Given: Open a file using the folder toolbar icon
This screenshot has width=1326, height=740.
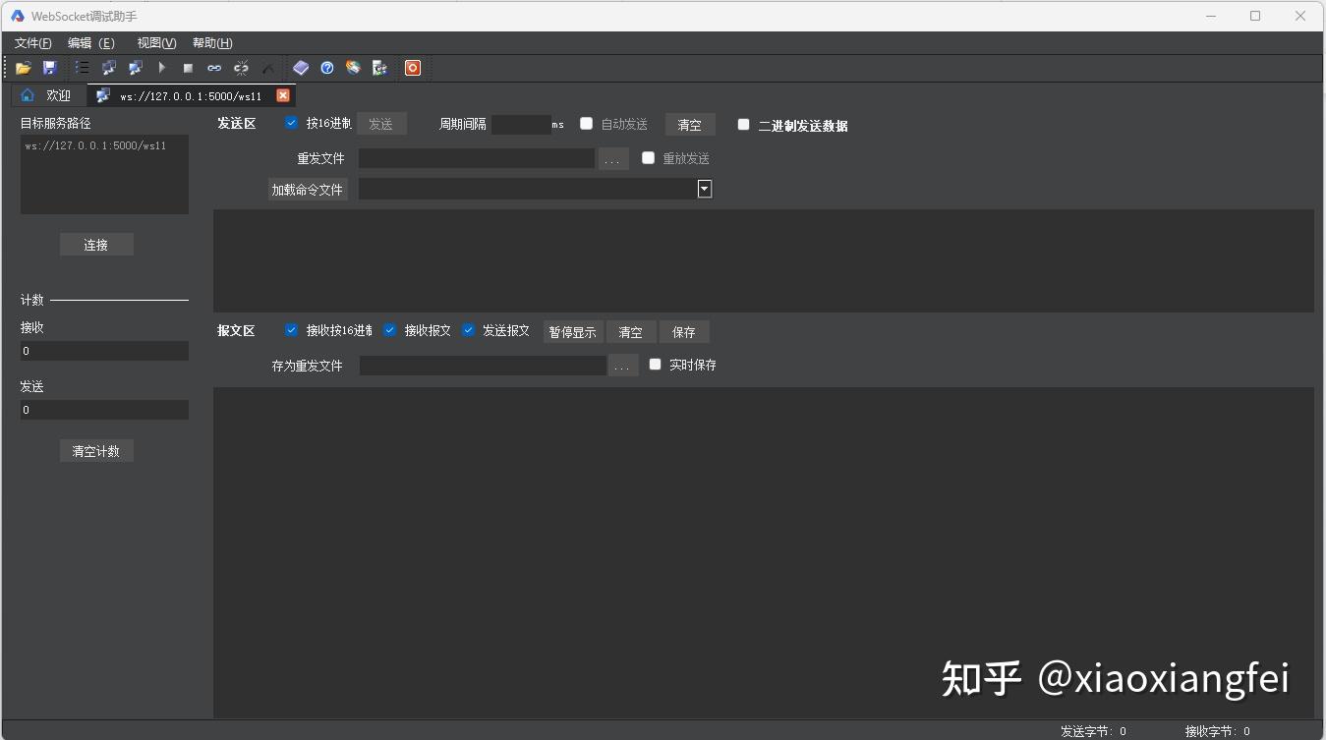Looking at the screenshot, I should point(24,68).
